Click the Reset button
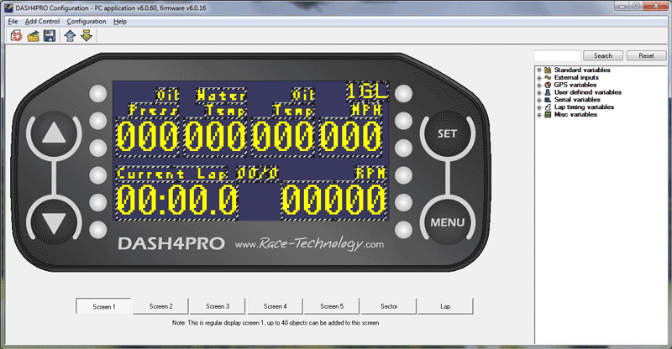 pyautogui.click(x=646, y=55)
